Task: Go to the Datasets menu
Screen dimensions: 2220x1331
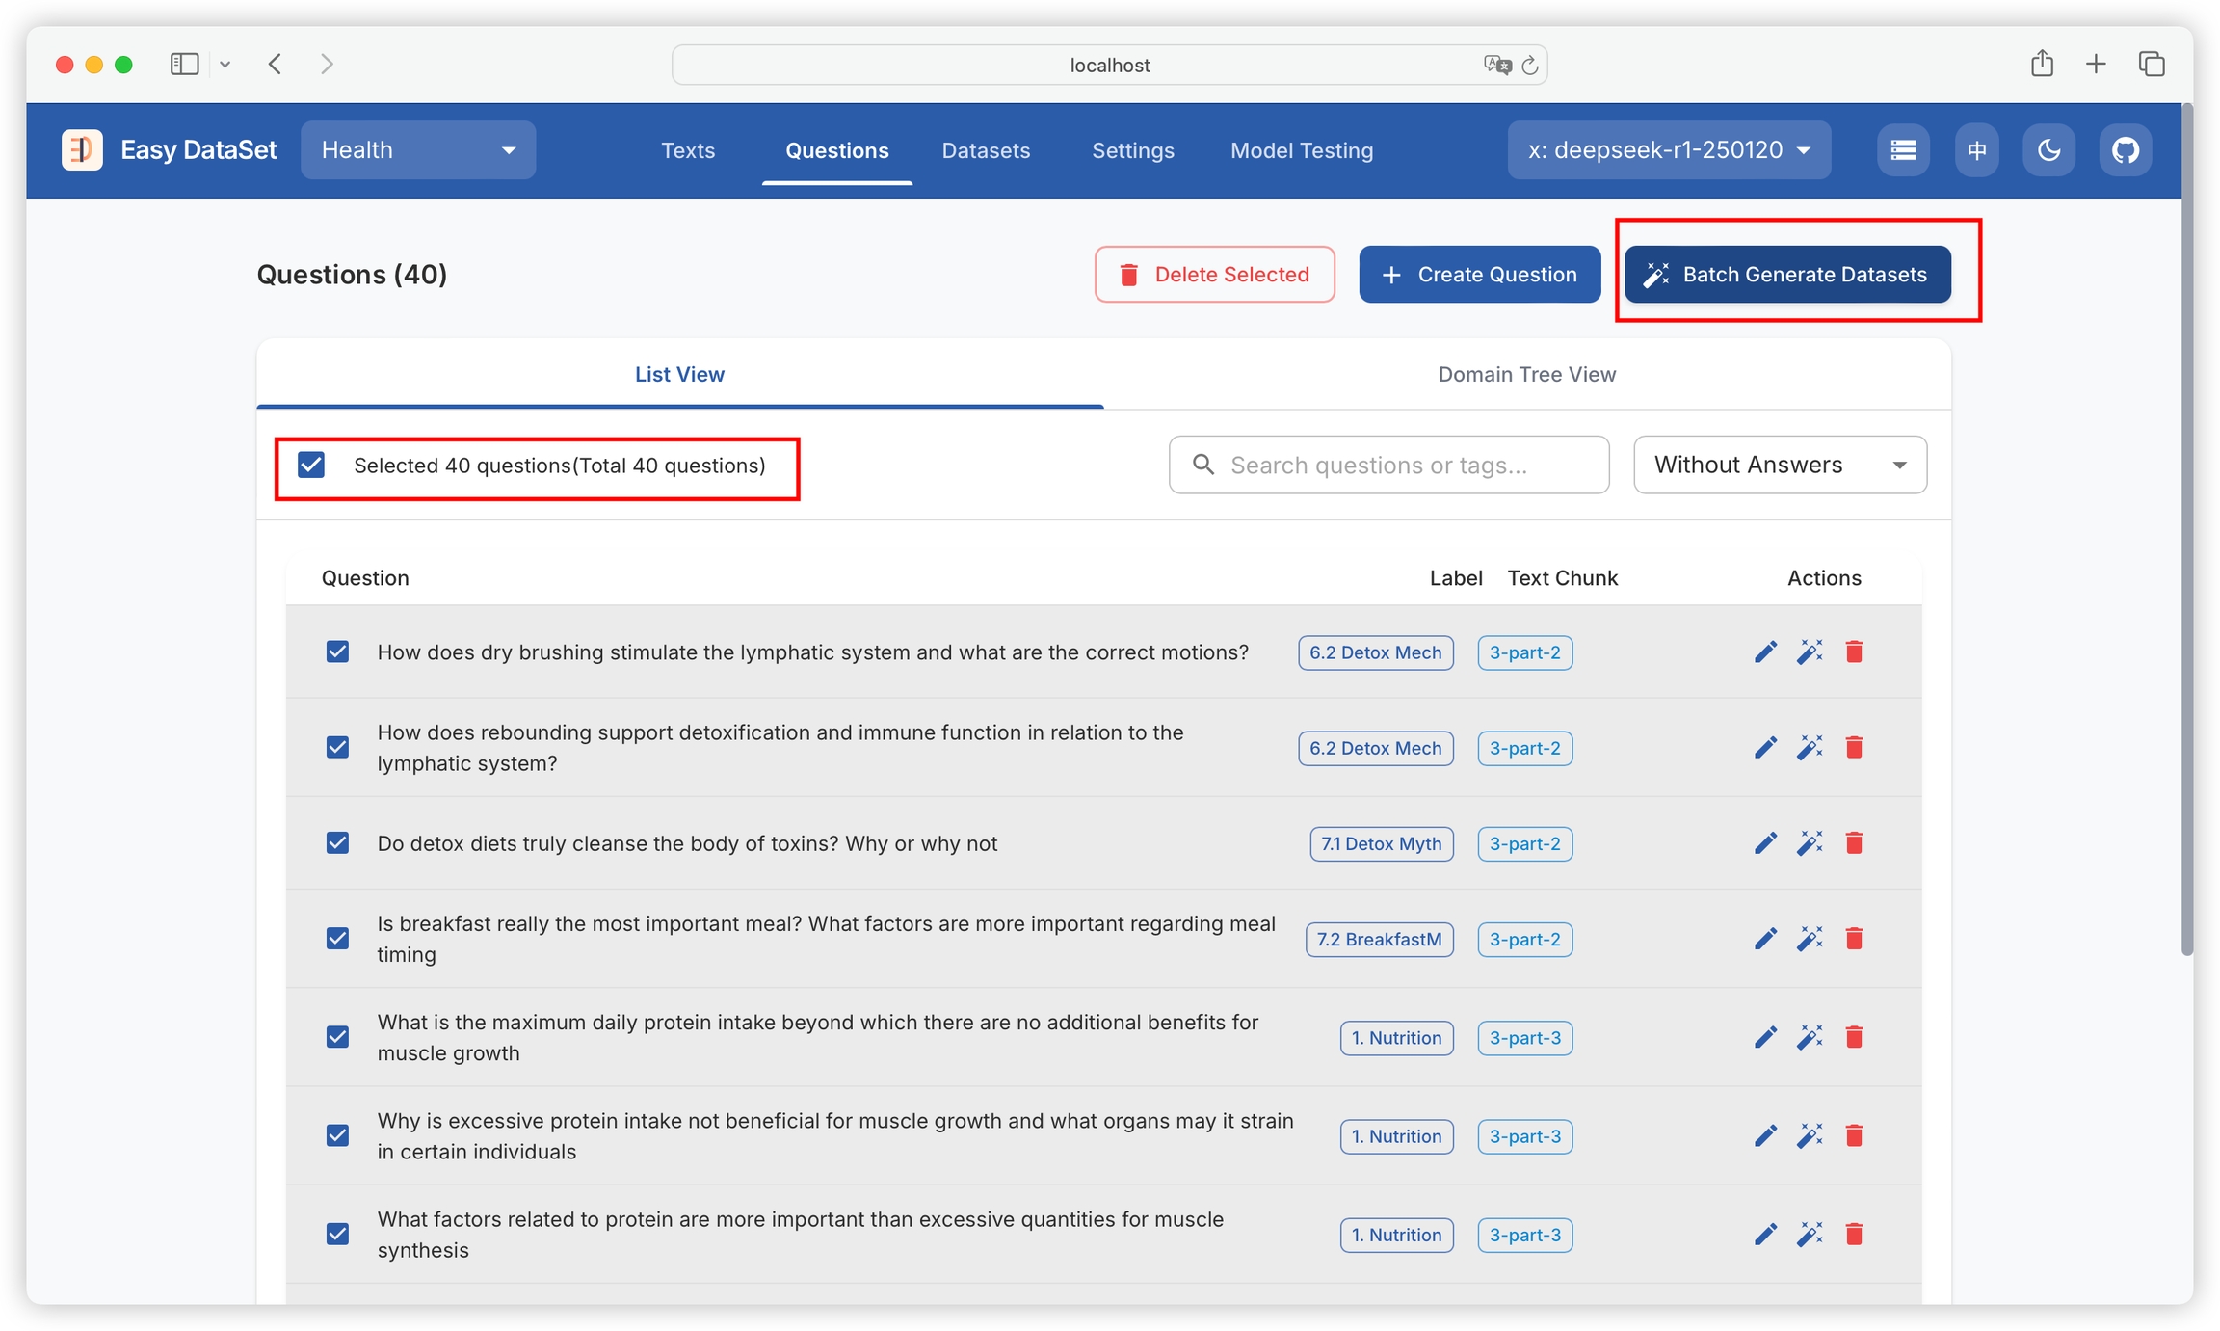Action: point(986,151)
